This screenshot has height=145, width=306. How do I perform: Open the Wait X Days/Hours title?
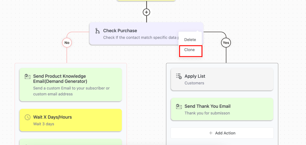pos(52,117)
